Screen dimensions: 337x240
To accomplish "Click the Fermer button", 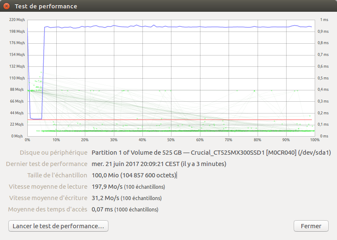I will [x=311, y=226].
